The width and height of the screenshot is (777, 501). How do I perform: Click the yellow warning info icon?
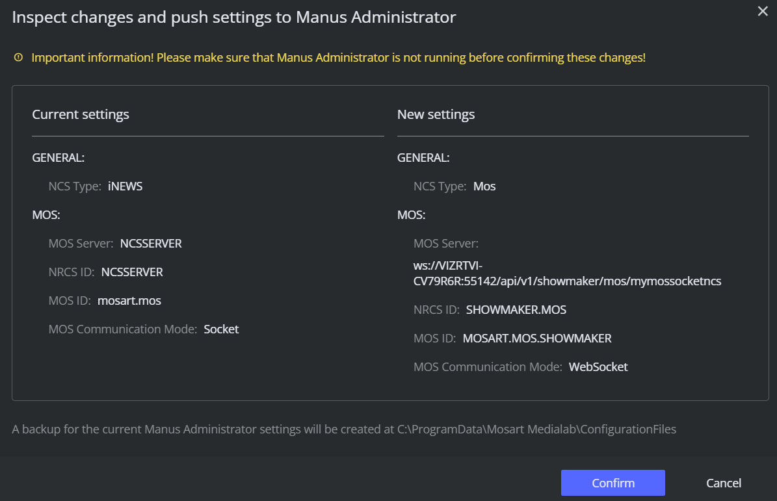coord(18,58)
